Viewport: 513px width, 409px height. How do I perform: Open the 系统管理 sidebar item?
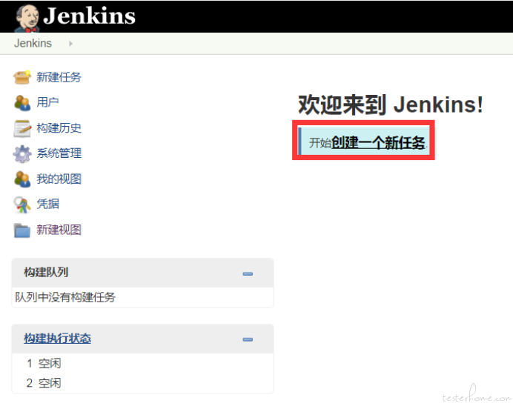tap(59, 153)
